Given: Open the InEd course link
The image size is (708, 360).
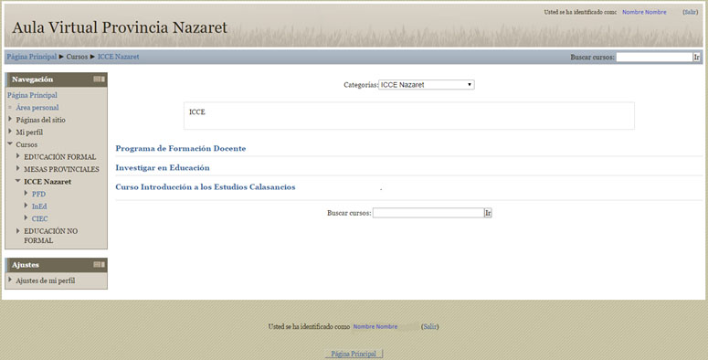Looking at the screenshot, I should coord(39,206).
